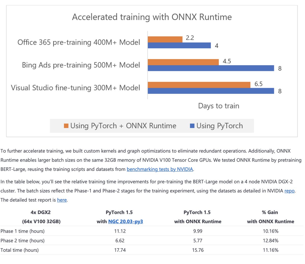This screenshot has height=264, width=305.
Task: Click the 4.5 data label
Action: point(227,61)
